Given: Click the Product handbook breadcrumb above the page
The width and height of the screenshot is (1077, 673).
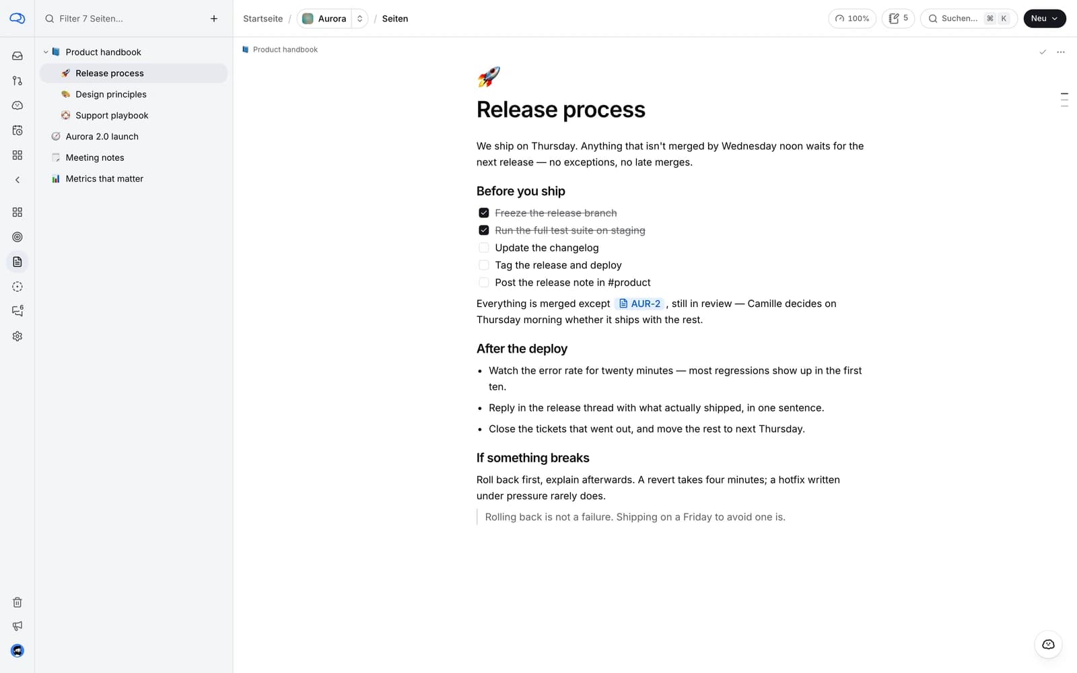Looking at the screenshot, I should pyautogui.click(x=280, y=50).
